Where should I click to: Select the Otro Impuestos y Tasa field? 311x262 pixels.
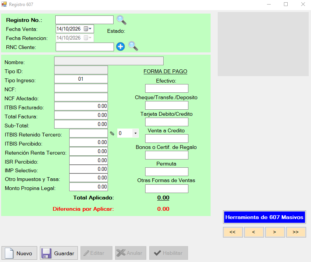(88, 178)
